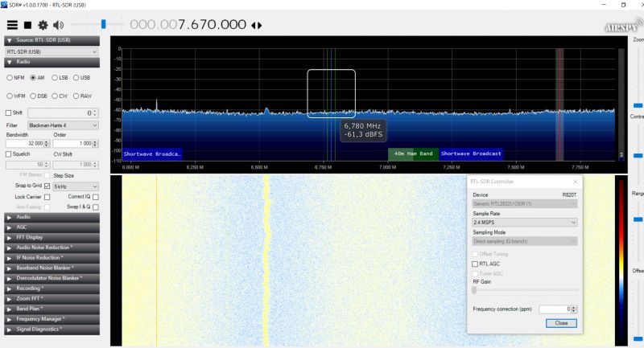Viewport: 644px width, 348px height.
Task: Enable the RTL AGC checkbox
Action: pyautogui.click(x=475, y=264)
